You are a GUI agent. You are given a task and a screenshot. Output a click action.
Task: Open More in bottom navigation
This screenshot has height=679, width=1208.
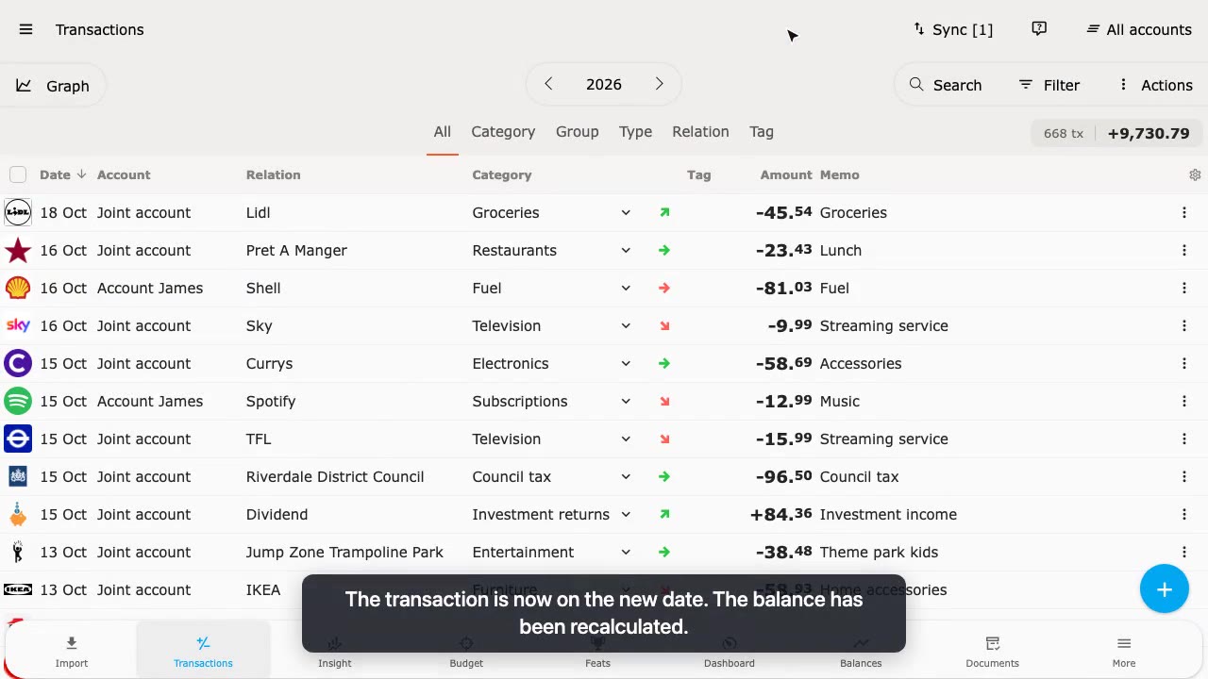click(1124, 651)
